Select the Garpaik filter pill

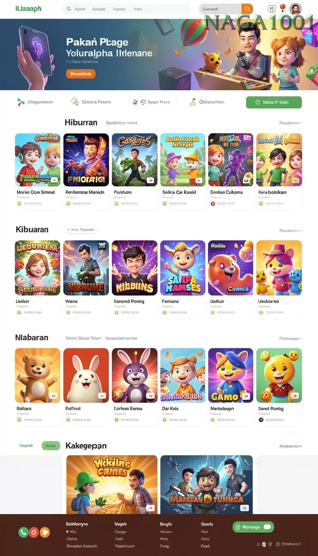coord(26,446)
